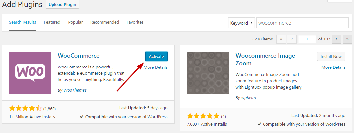The height and width of the screenshot is (133, 354).
Task: Jump to last page double-arrow button
Action: click(x=347, y=39)
